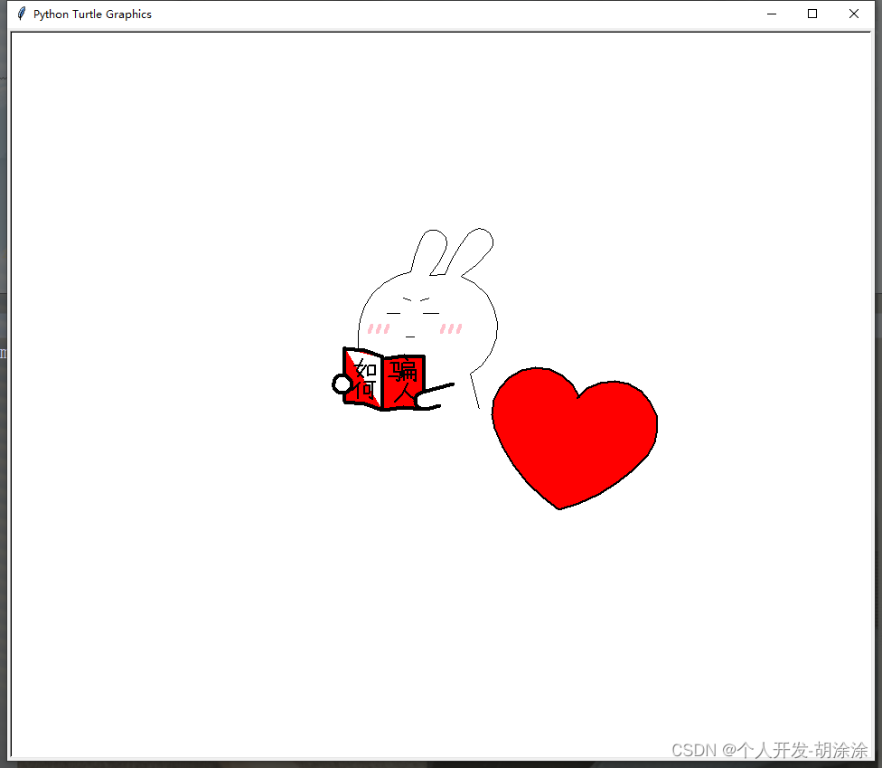Click the red book held by rabbit
The image size is (882, 768).
point(384,379)
